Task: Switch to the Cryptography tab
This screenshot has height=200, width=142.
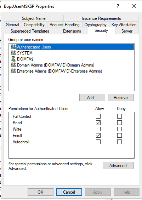Action: coord(95,25)
